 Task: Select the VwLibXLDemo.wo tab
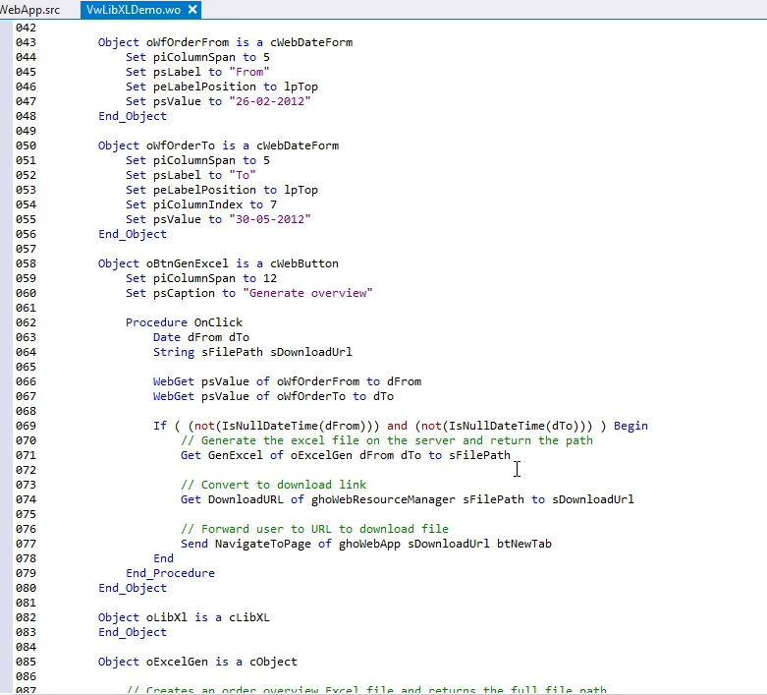coord(132,10)
